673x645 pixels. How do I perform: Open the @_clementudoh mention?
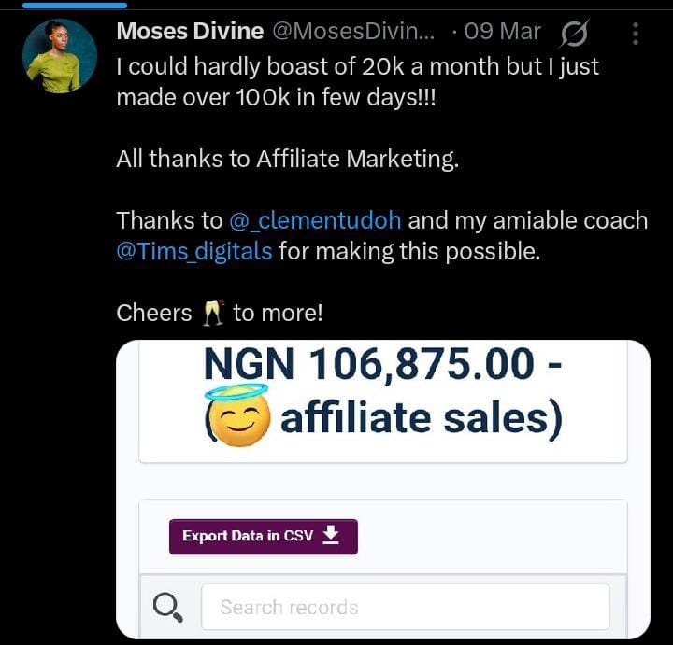tap(315, 221)
